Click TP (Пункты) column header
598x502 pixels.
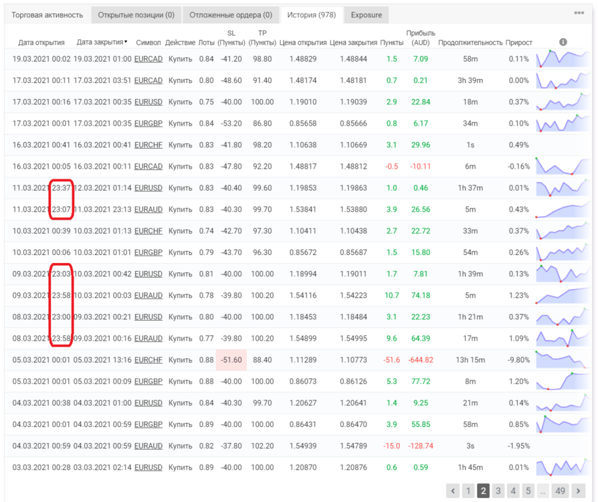[262, 37]
